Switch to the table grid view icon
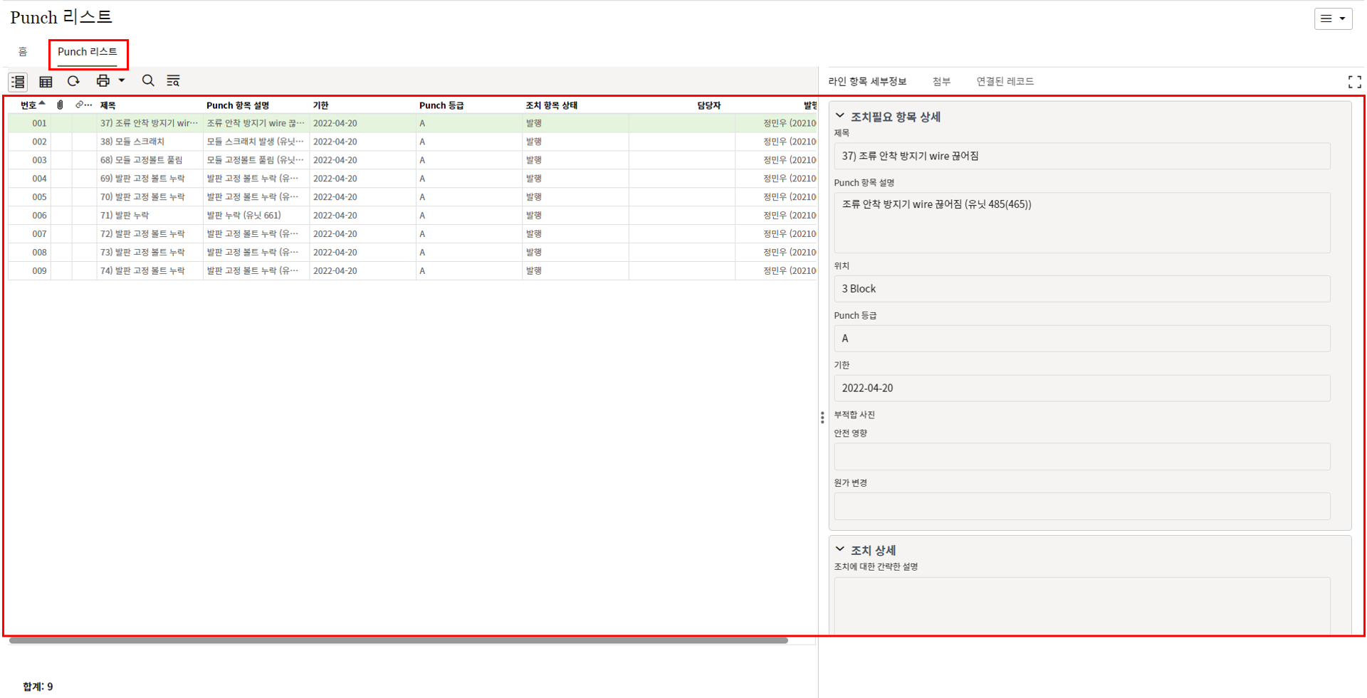The width and height of the screenshot is (1367, 698). tap(46, 82)
